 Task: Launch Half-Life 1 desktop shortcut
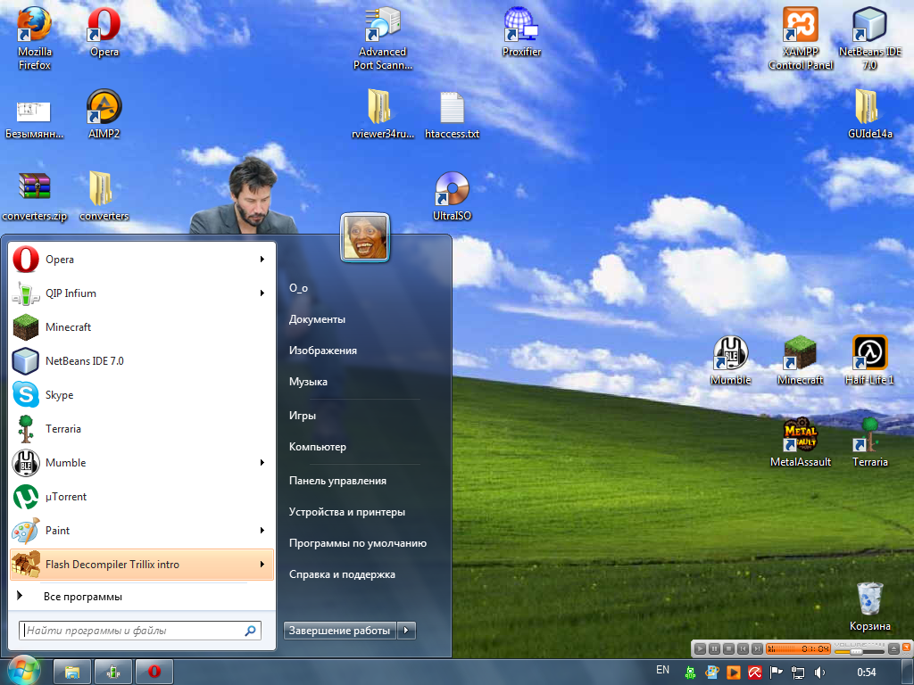click(x=869, y=360)
